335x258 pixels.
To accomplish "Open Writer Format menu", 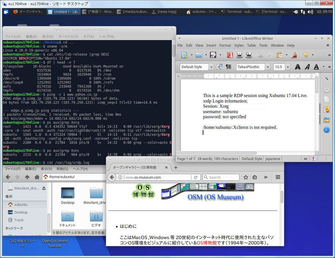I will pyautogui.click(x=225, y=46).
